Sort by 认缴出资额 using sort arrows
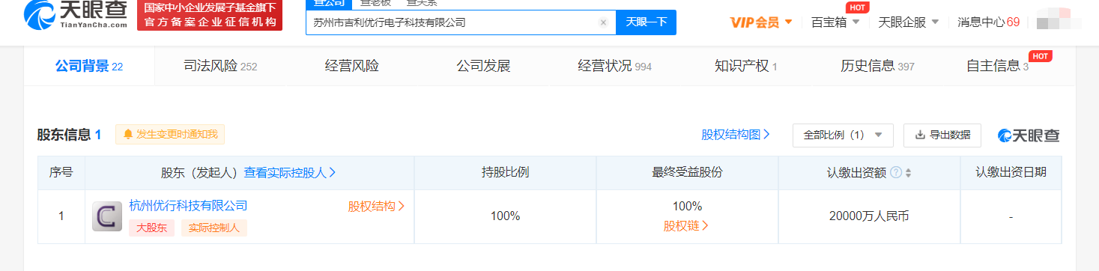 pos(908,172)
